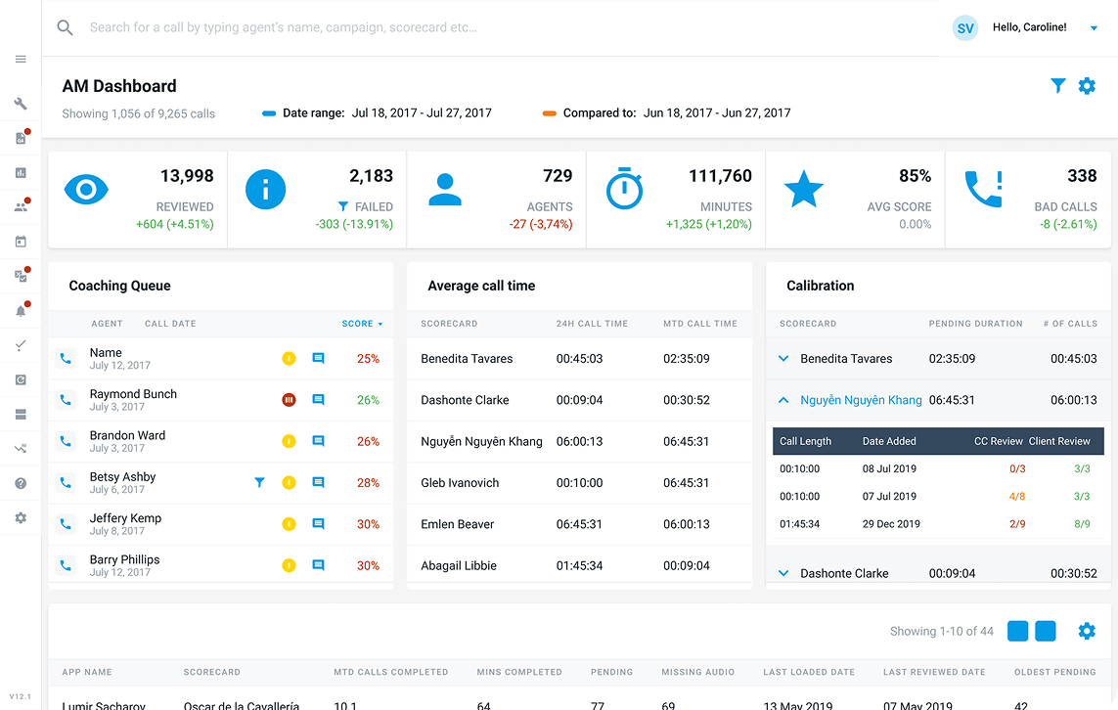The width and height of the screenshot is (1118, 710).
Task: Open the calendar icon in sidebar
Action: [21, 242]
